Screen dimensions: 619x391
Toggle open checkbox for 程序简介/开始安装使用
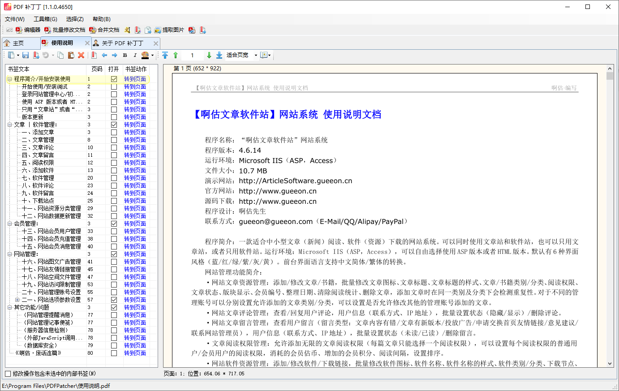114,79
